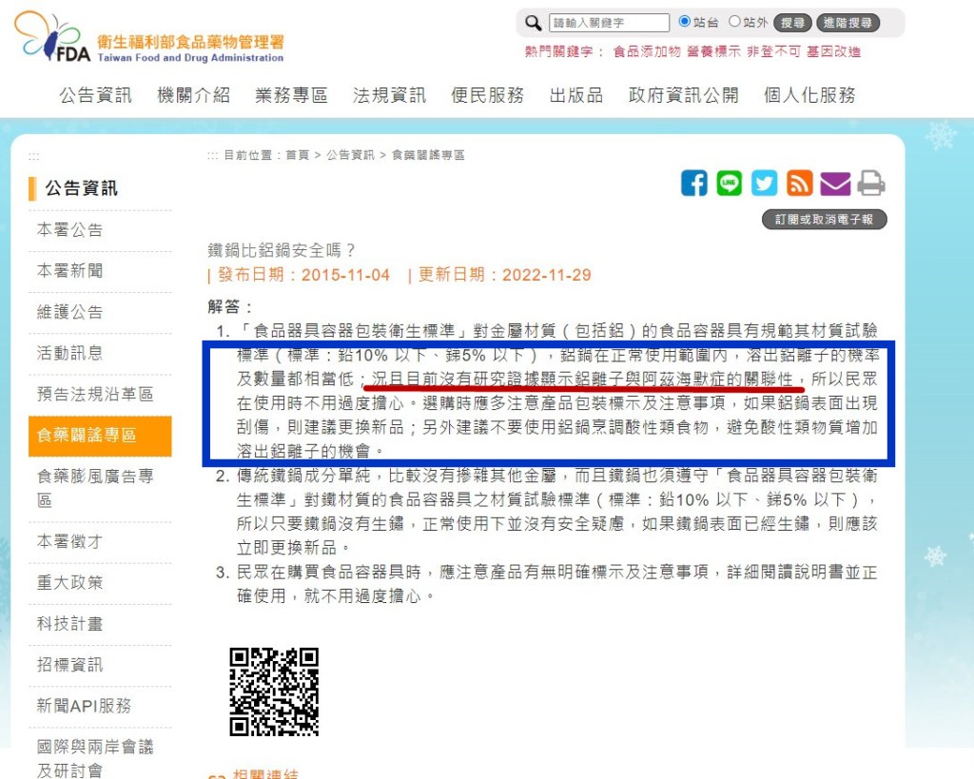Screen dimensions: 974x779
Task: Open the 出版品 navigation menu
Action: pos(575,95)
